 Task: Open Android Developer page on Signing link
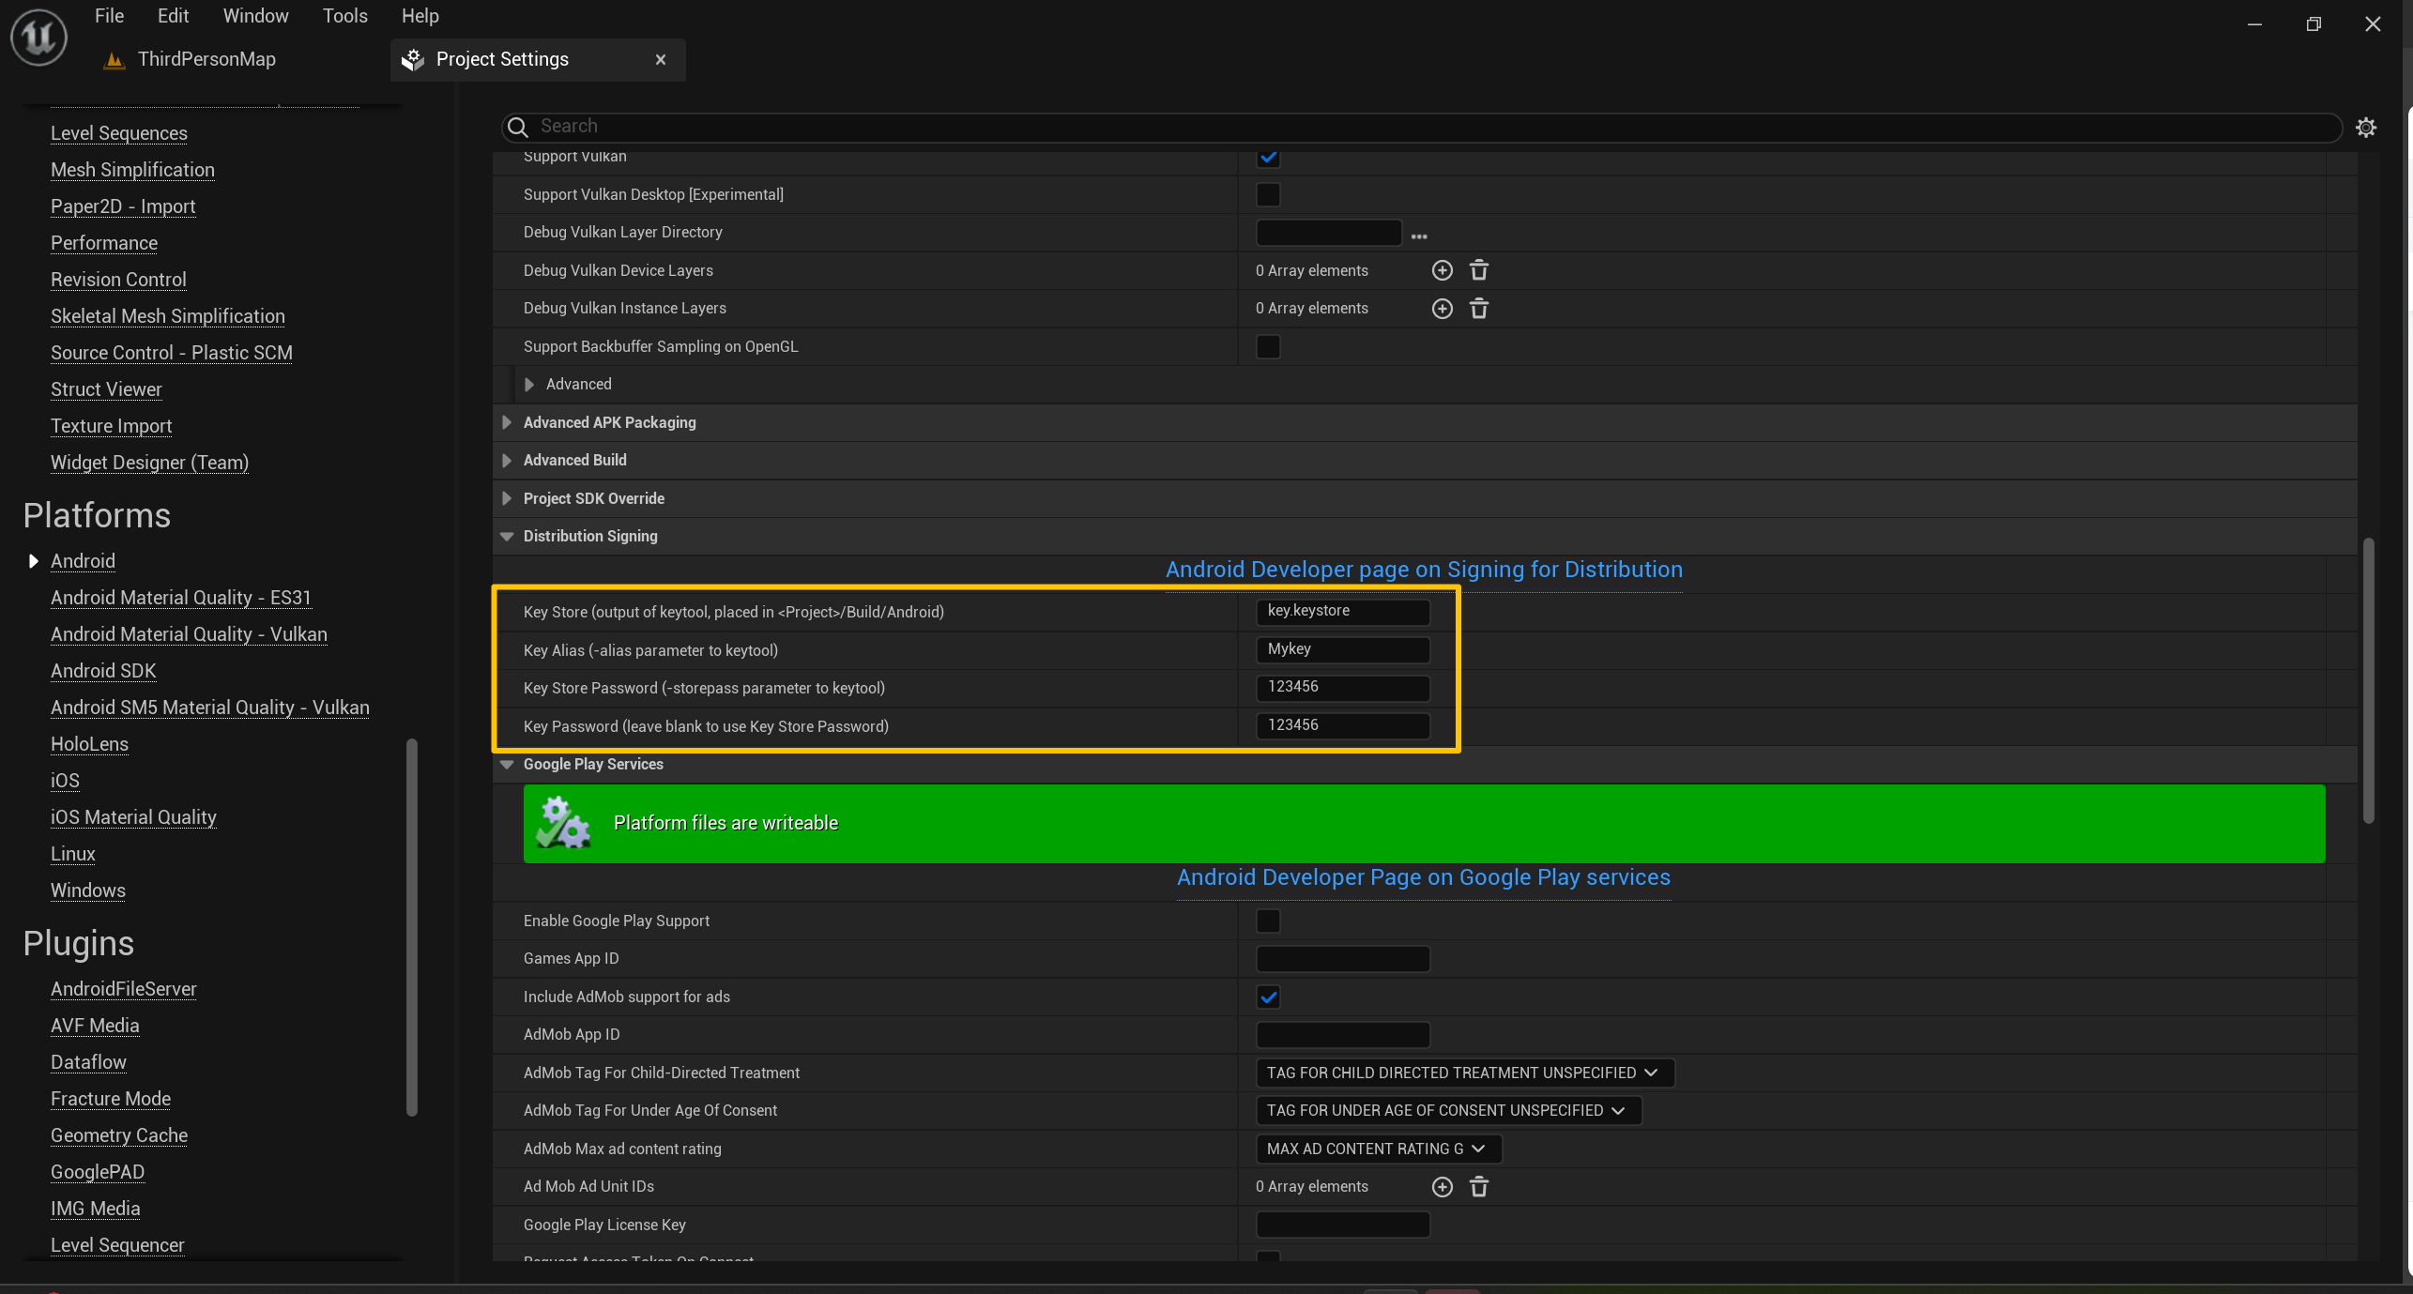pos(1423,570)
